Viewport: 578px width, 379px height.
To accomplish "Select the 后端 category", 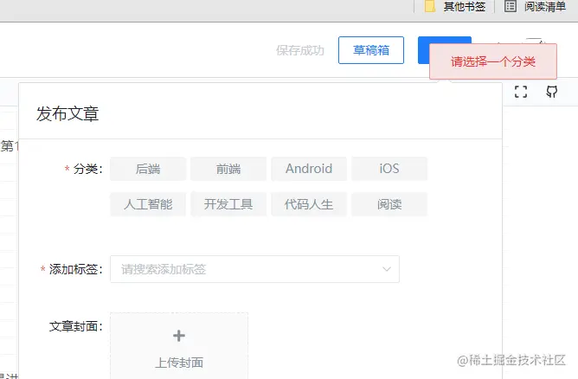I will point(148,169).
